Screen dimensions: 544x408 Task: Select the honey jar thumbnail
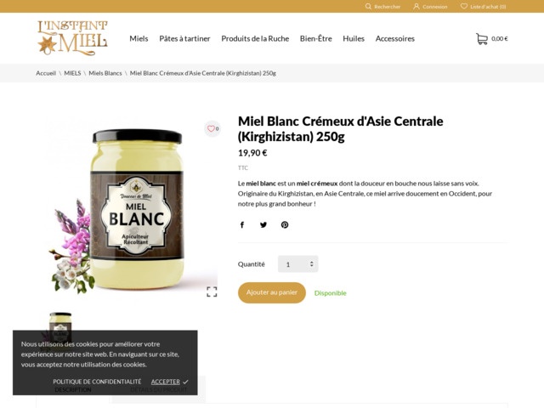coord(60,321)
